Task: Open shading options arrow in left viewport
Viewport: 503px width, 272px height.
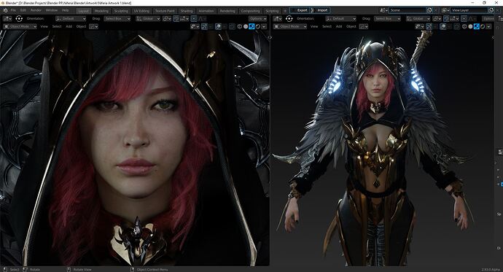Action: 264,26
